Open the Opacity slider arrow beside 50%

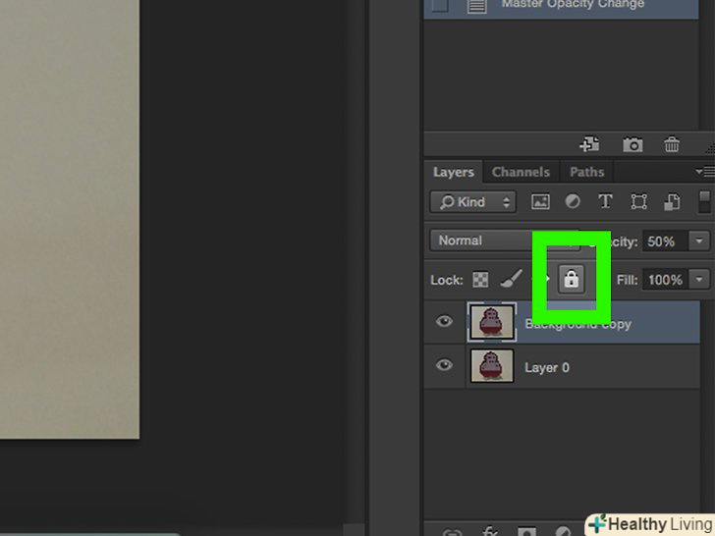[x=699, y=241]
